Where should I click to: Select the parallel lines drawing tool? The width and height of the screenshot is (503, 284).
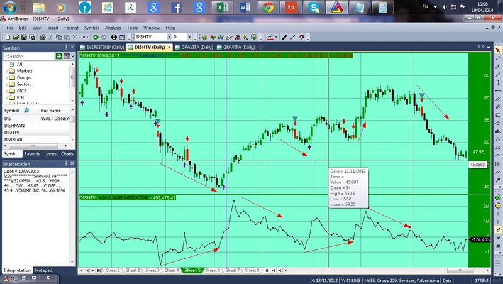click(x=498, y=99)
